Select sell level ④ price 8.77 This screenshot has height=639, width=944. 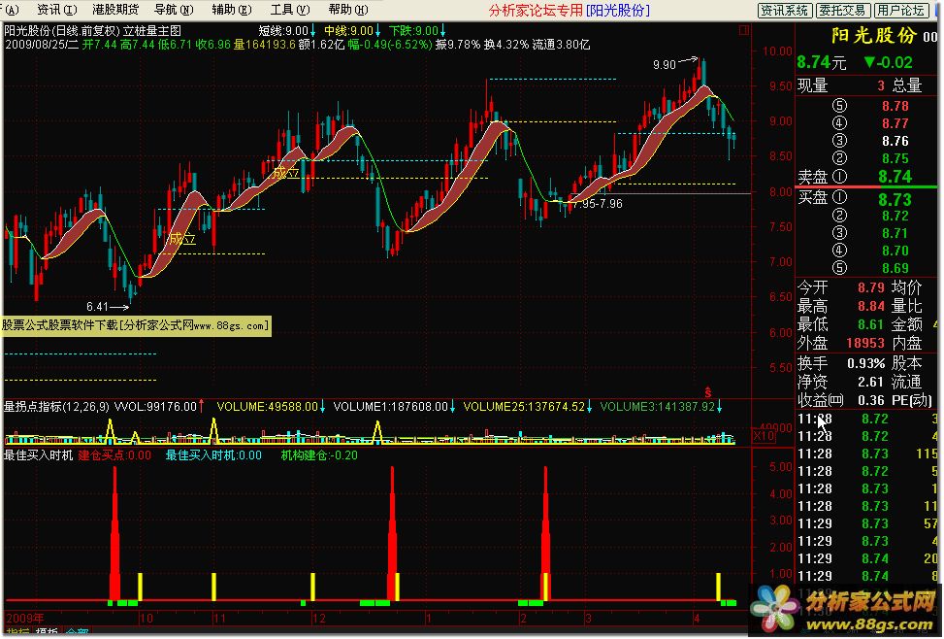click(895, 123)
